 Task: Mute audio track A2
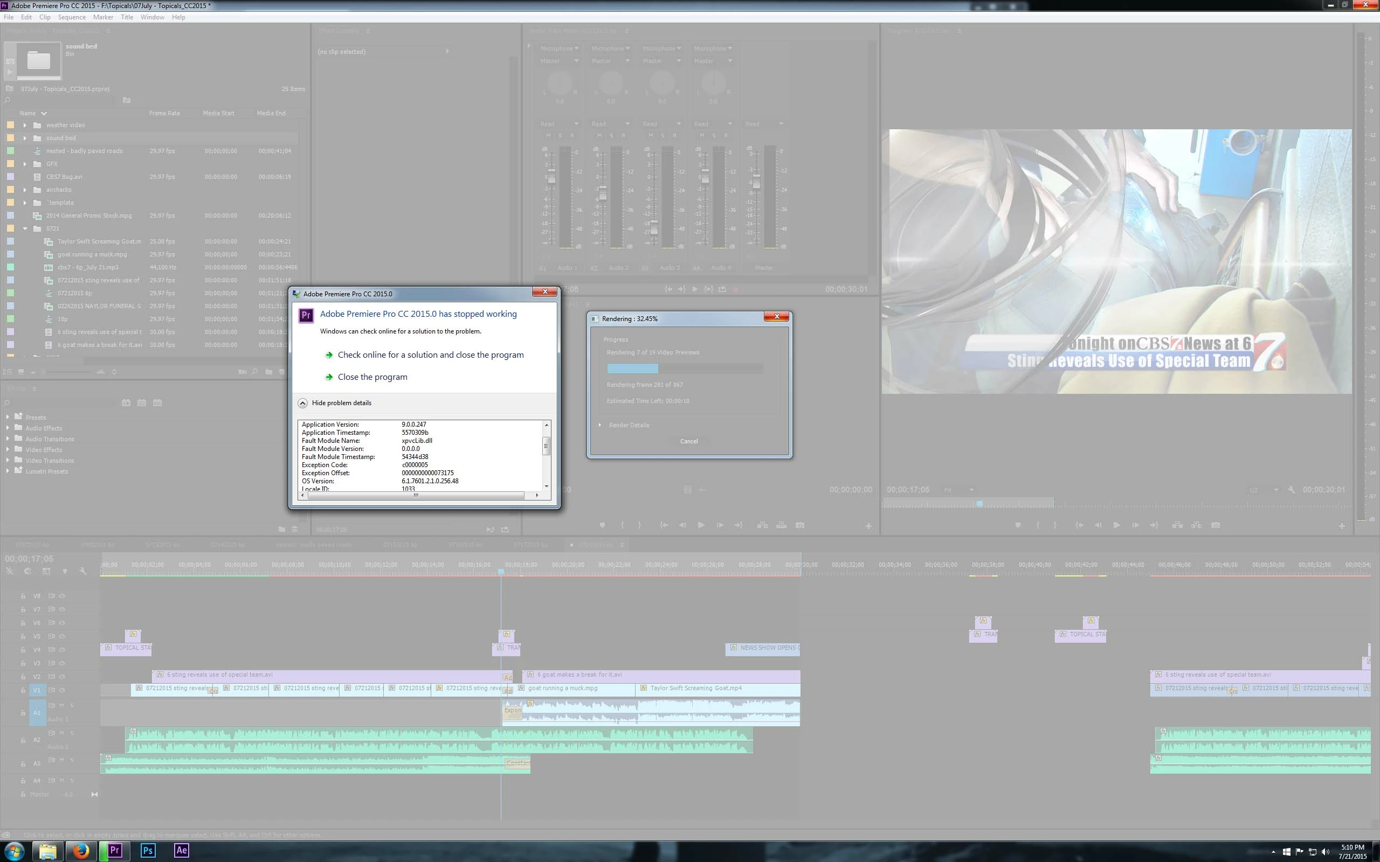tap(61, 733)
